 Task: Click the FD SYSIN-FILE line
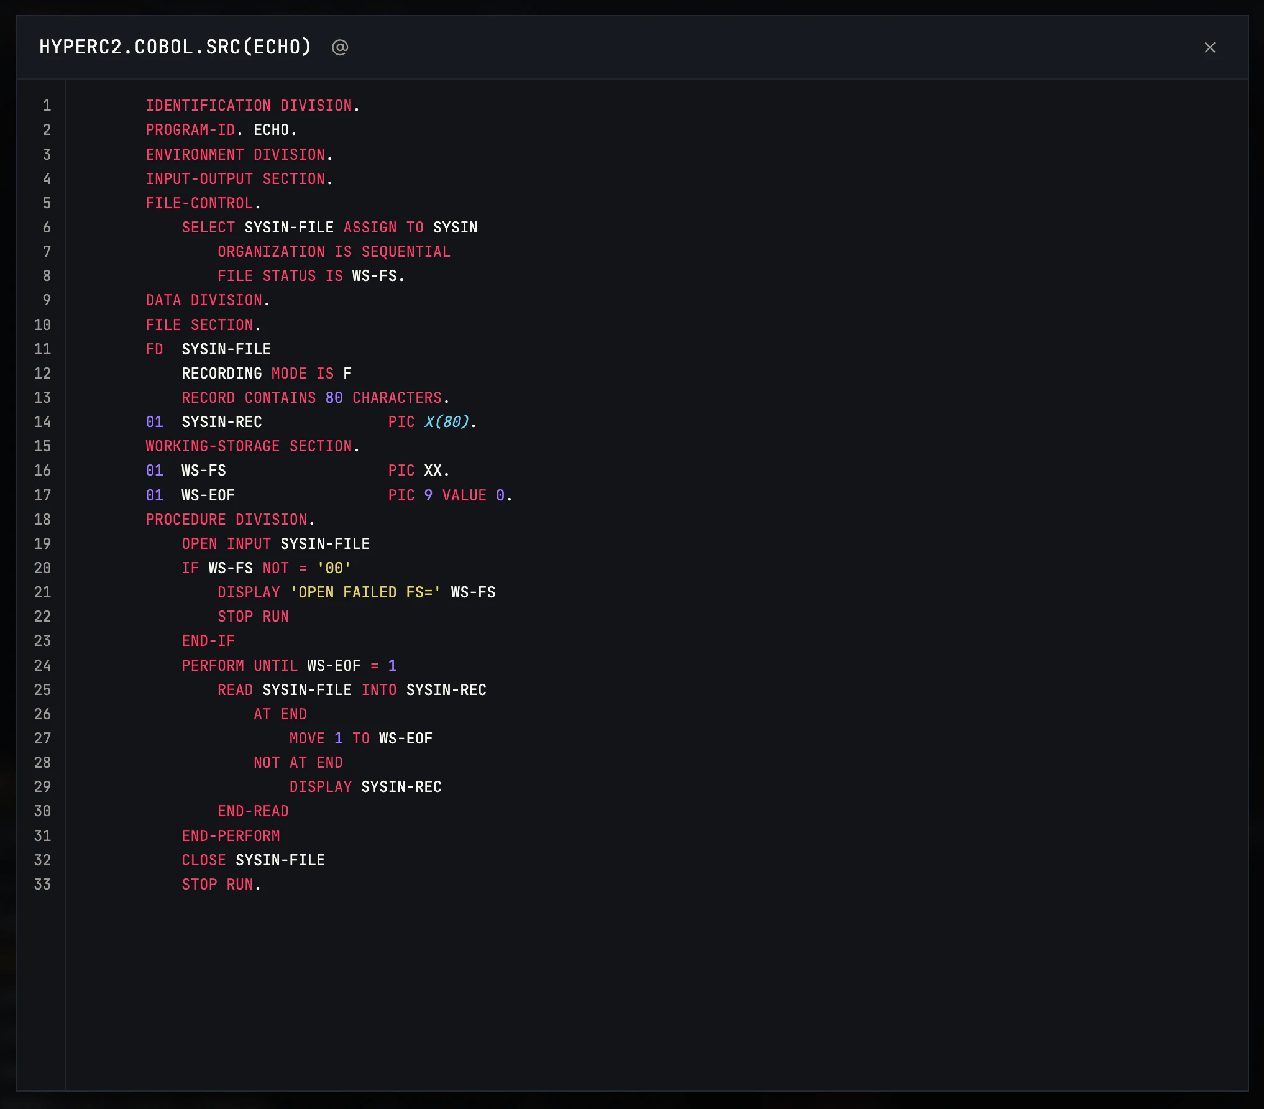208,349
